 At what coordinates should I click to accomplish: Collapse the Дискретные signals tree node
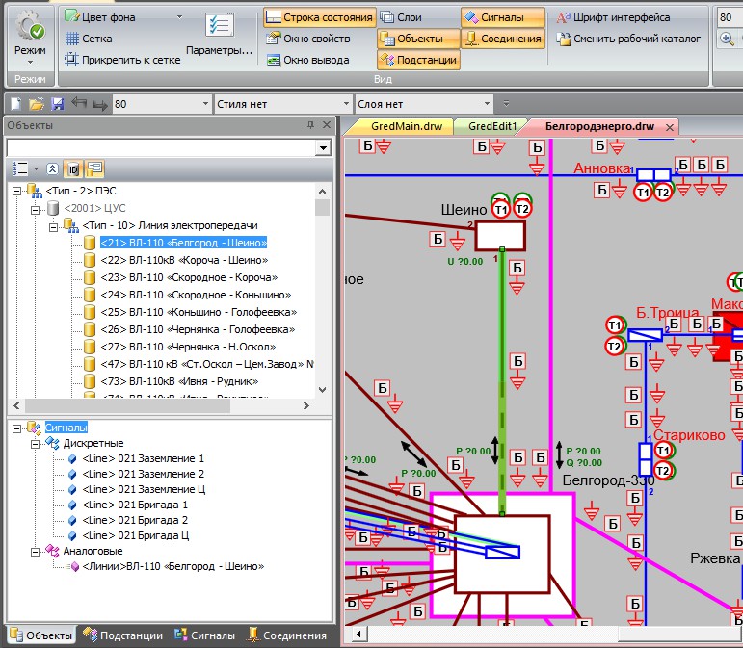(36, 443)
